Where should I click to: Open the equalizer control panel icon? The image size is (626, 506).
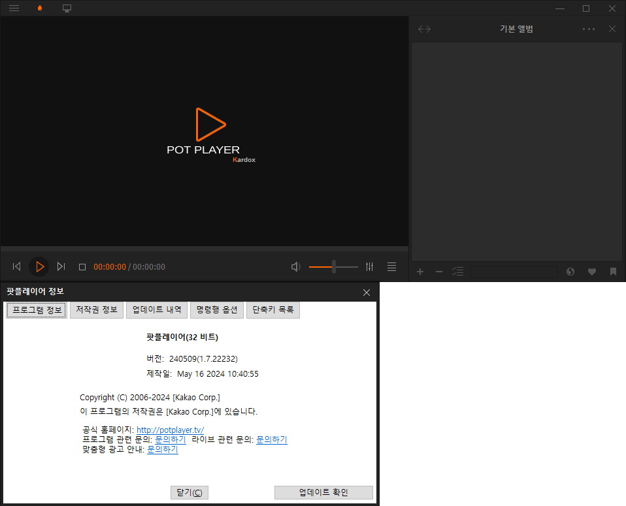370,266
